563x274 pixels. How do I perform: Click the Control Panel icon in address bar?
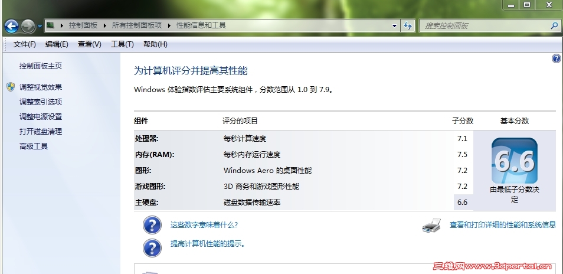pos(50,25)
